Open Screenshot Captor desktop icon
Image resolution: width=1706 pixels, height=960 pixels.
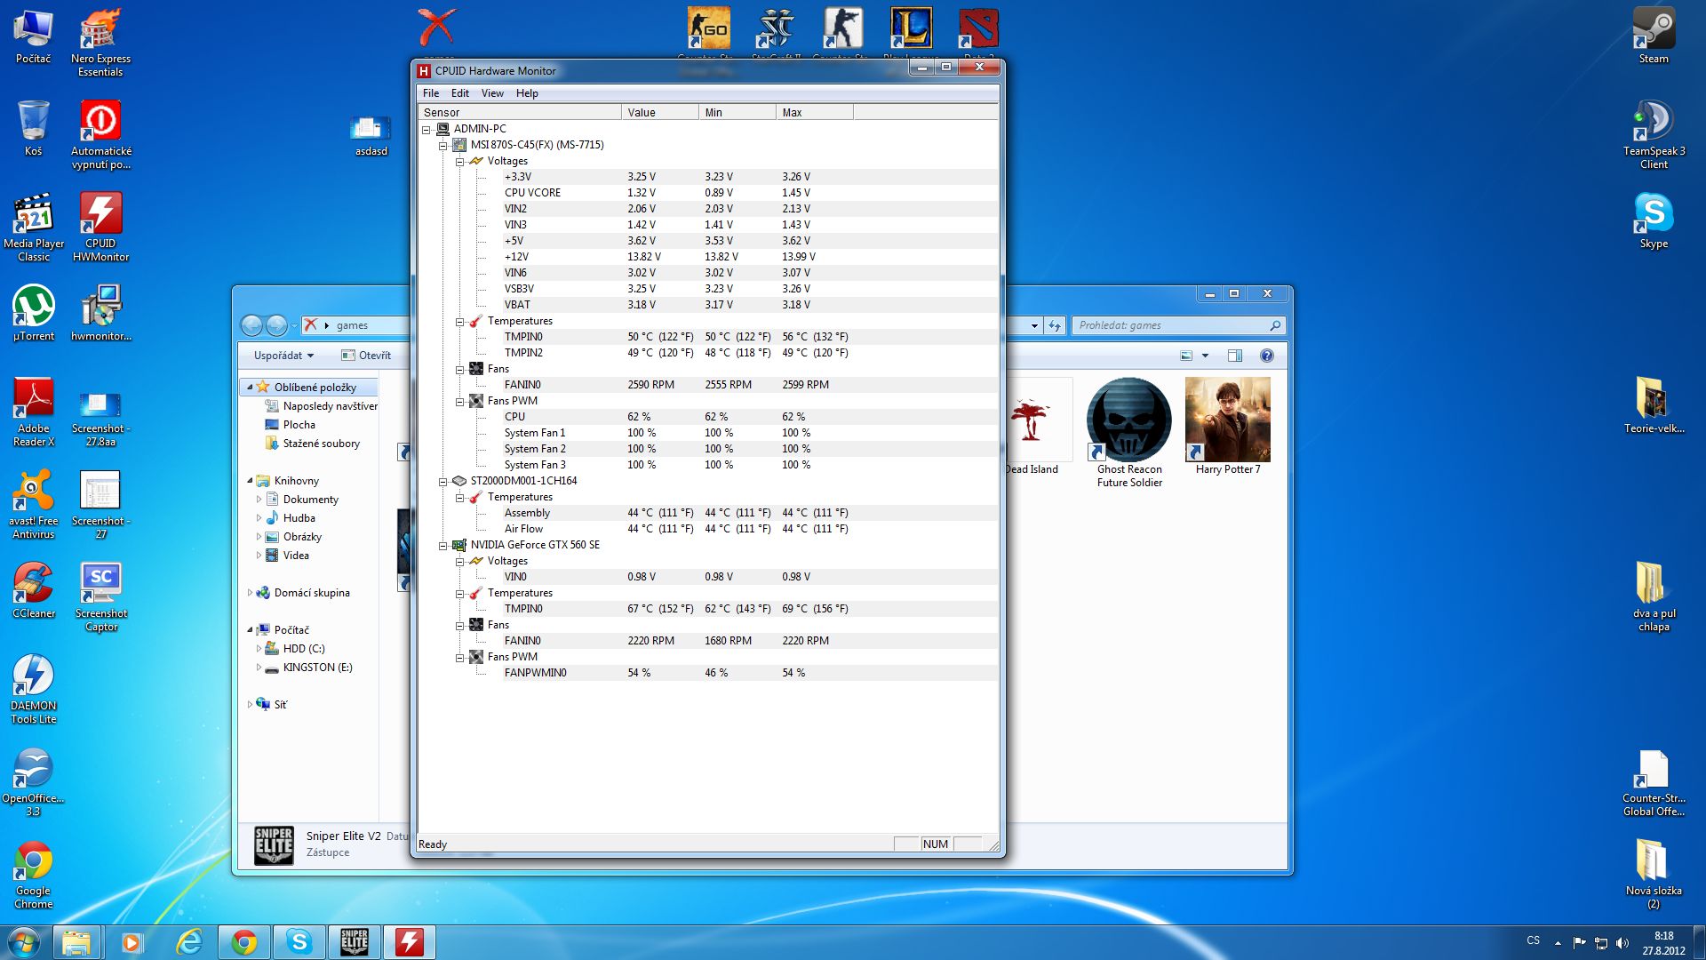[x=100, y=597]
